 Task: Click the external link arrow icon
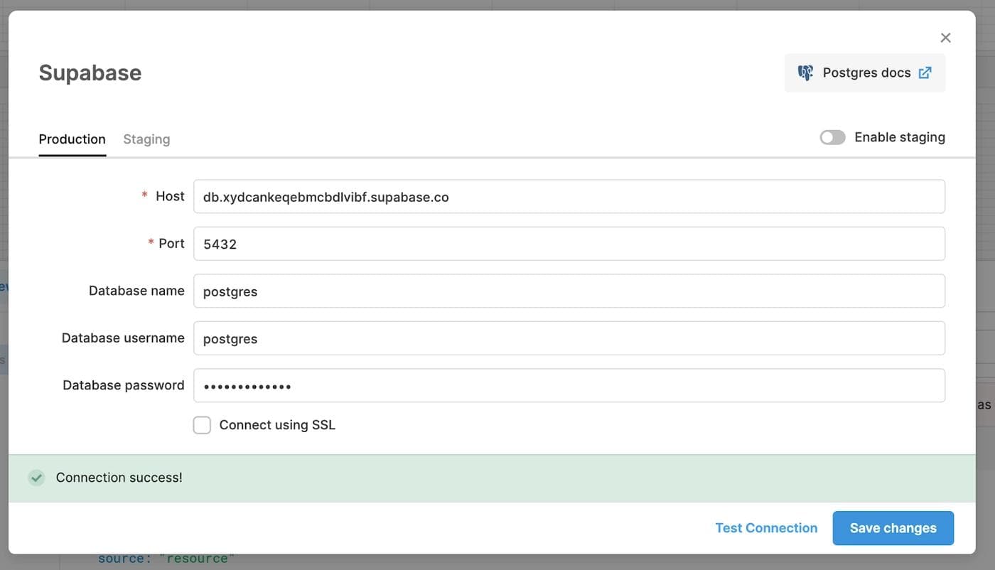[925, 72]
